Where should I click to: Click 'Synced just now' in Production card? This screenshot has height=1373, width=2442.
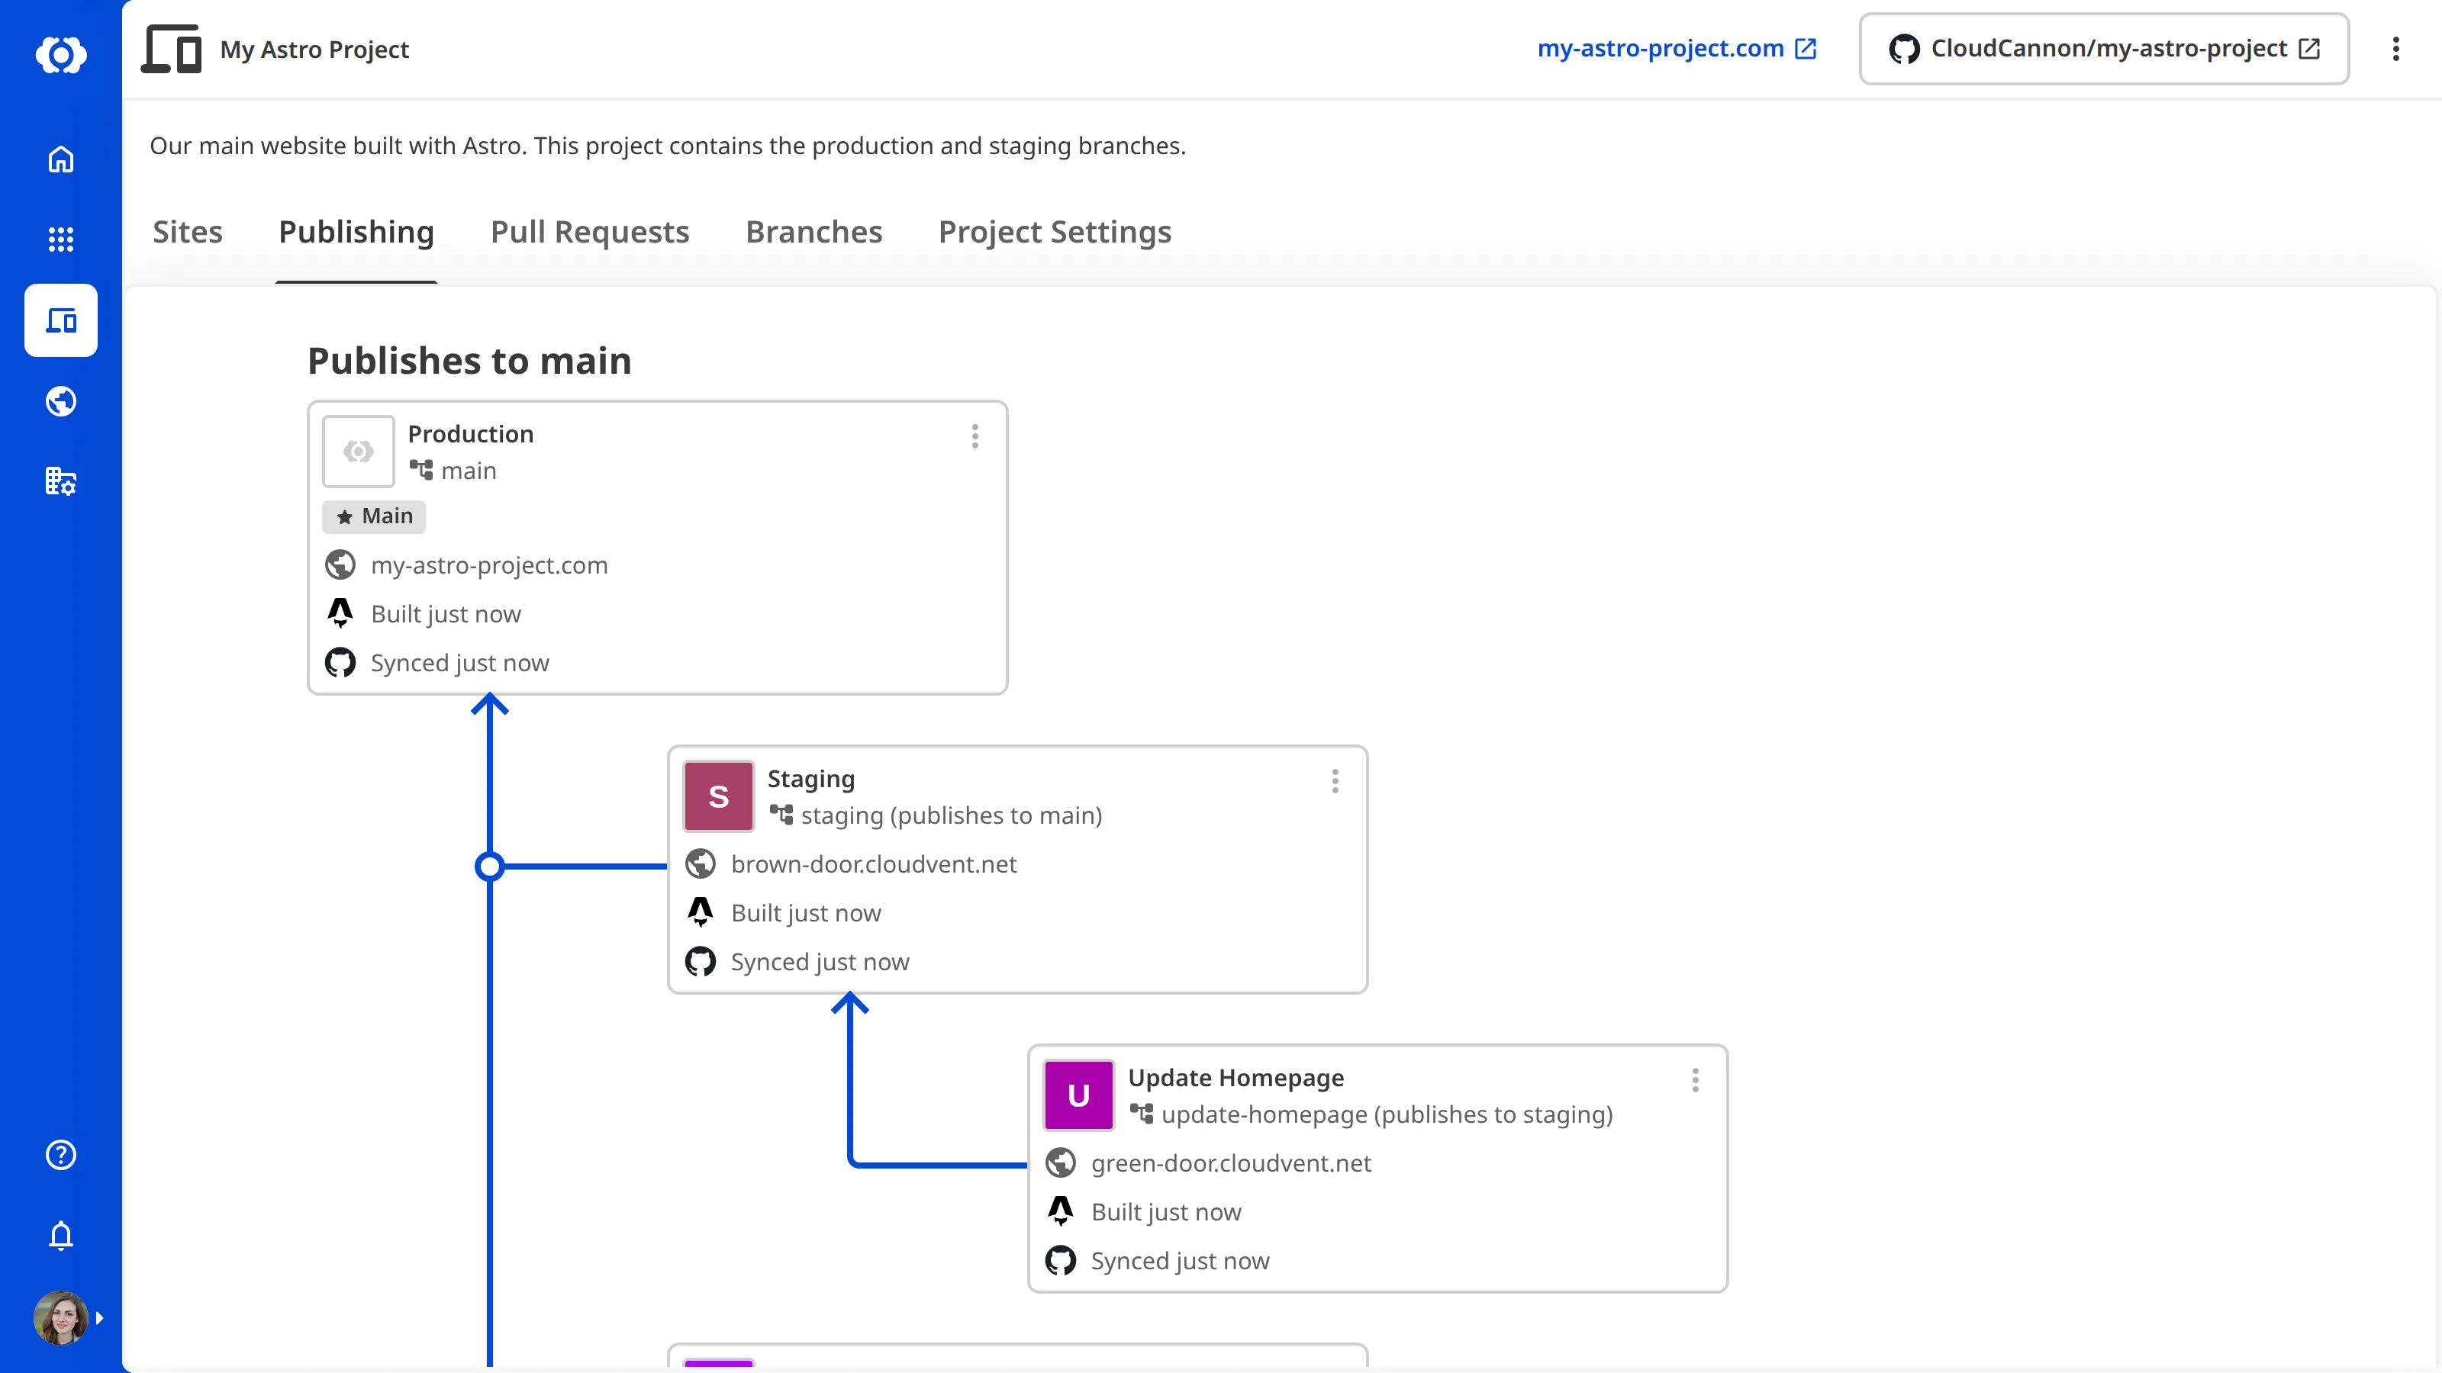(x=459, y=662)
